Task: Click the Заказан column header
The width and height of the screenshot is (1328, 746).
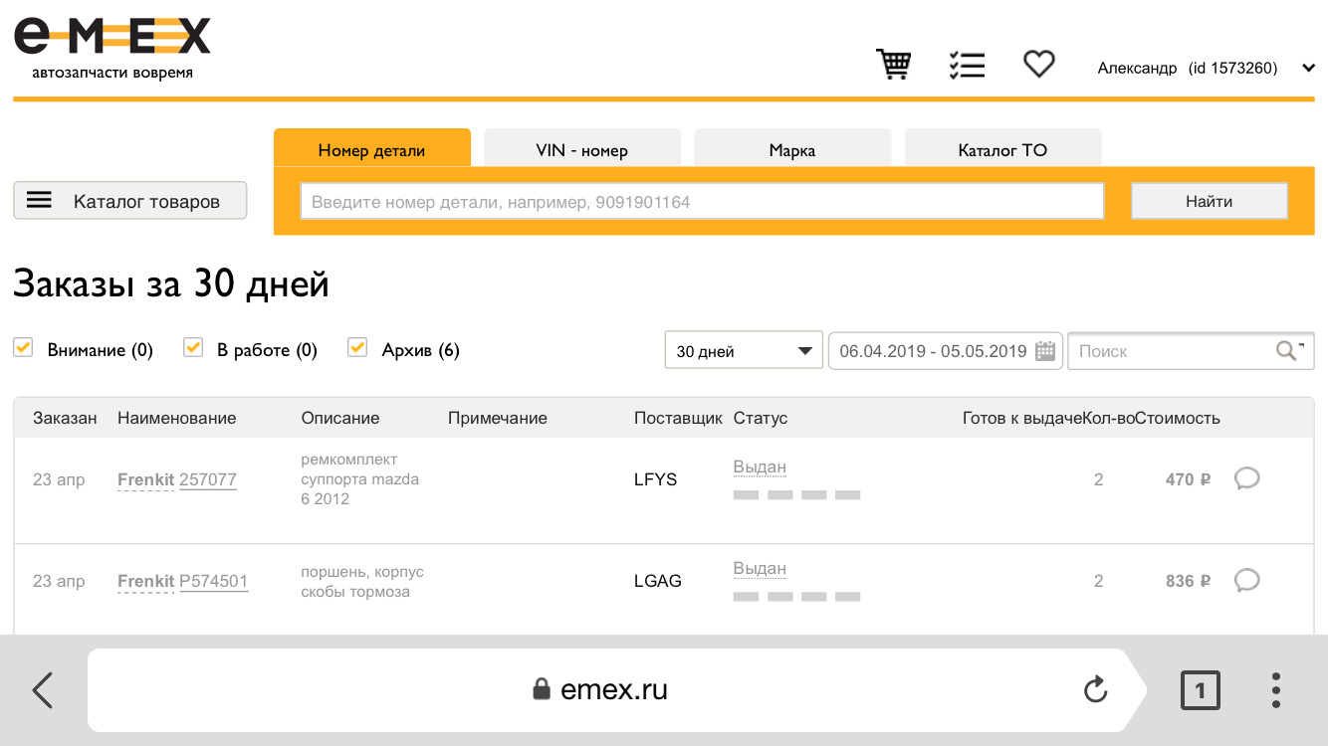Action: pos(65,418)
